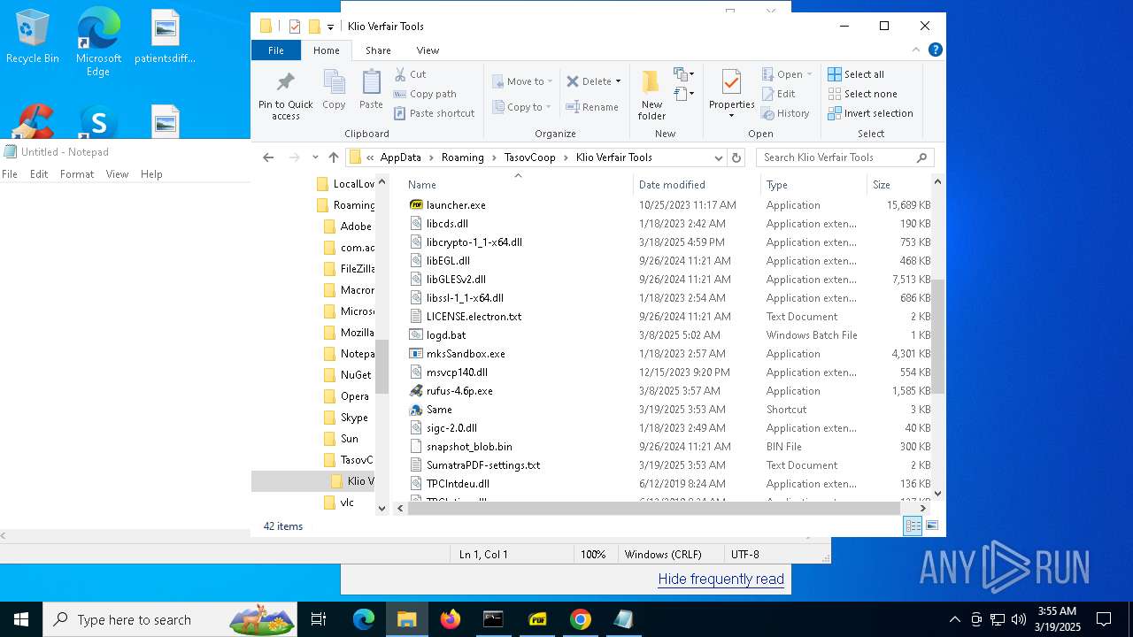
Task: Switch to large icons view layout
Action: coord(931,526)
